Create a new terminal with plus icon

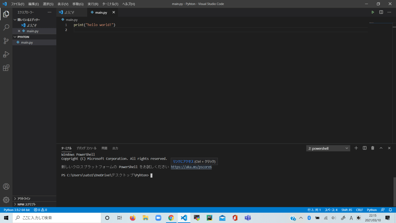(x=356, y=148)
